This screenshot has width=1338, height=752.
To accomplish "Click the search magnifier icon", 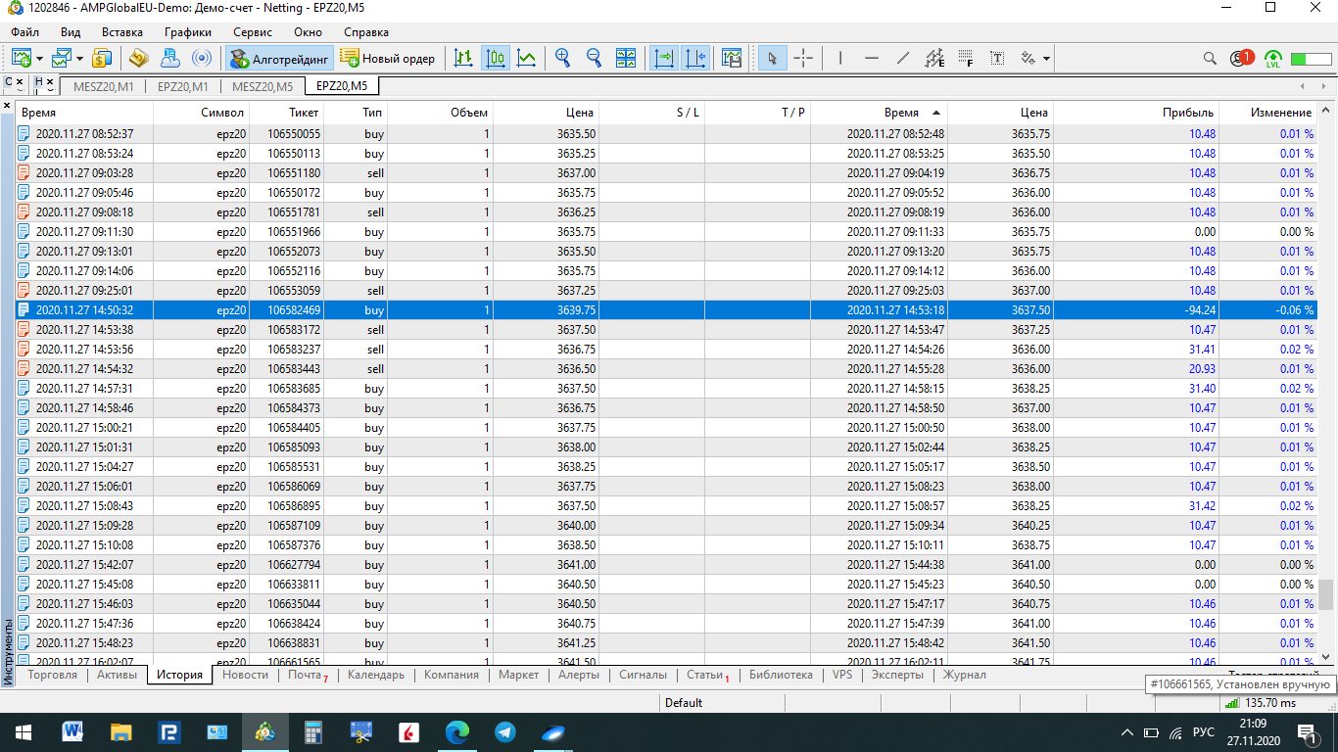I will tap(1210, 58).
